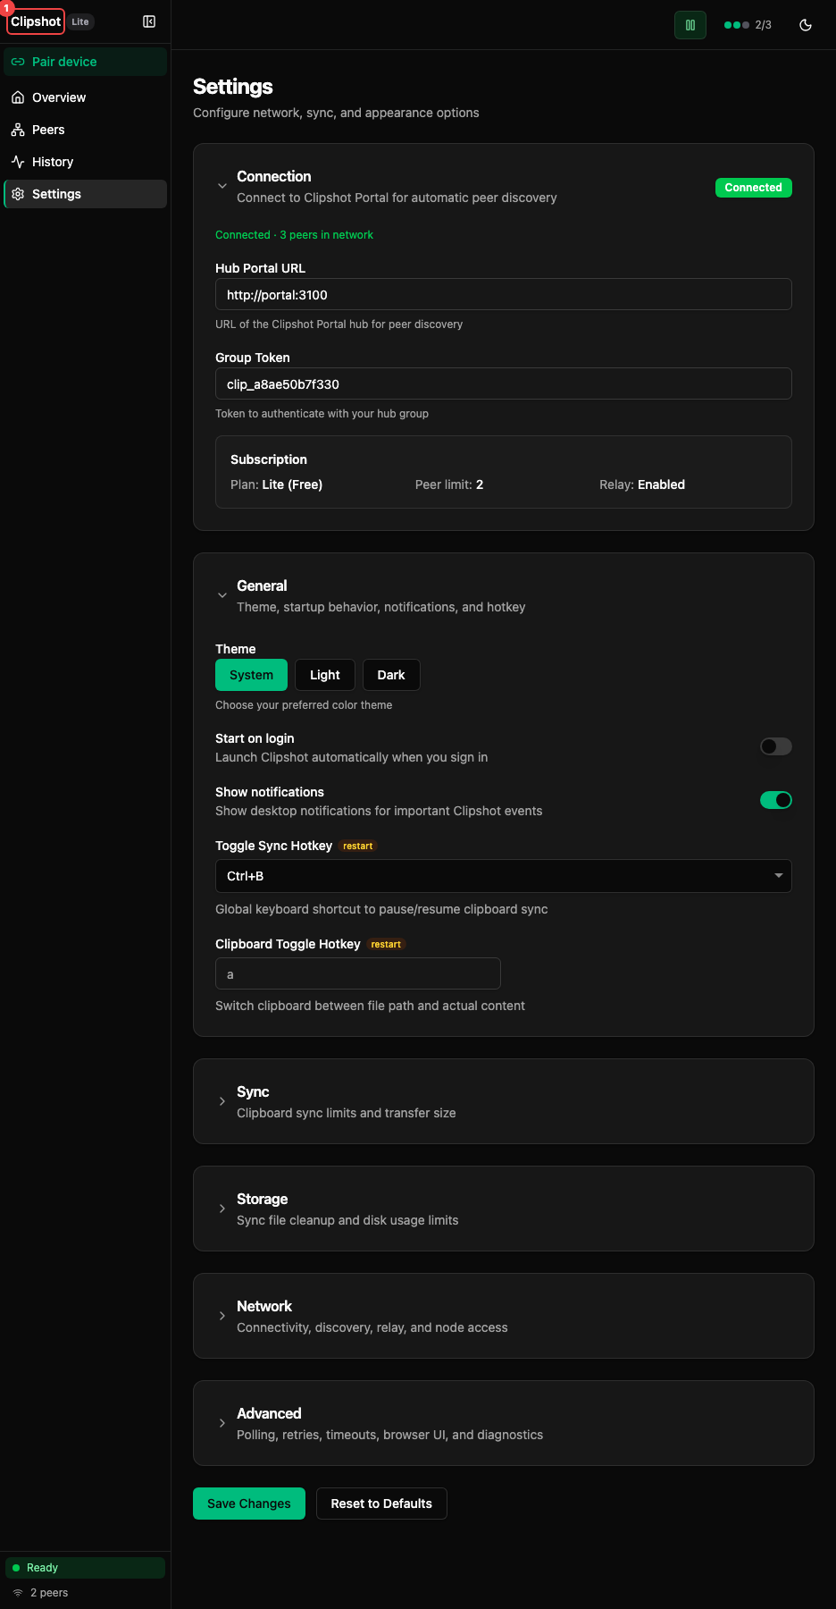The width and height of the screenshot is (836, 1609).
Task: Open Peers via the network icon
Action: pyautogui.click(x=18, y=129)
